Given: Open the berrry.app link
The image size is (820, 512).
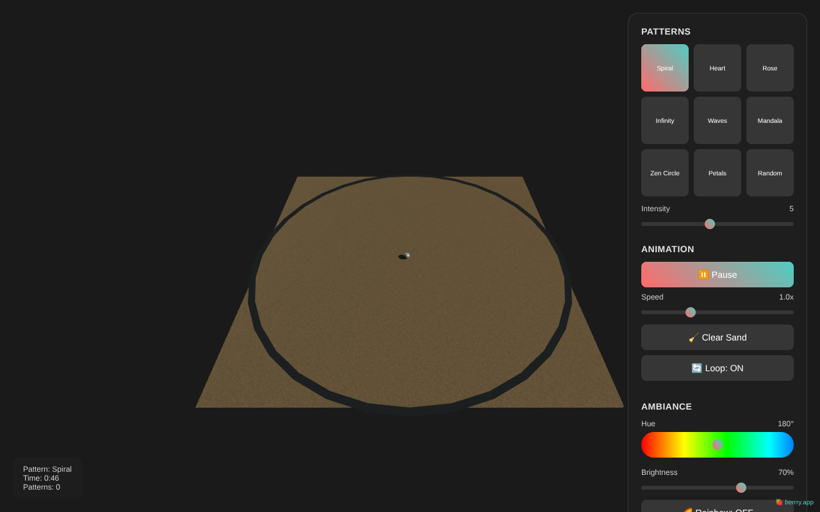Looking at the screenshot, I should click(795, 502).
